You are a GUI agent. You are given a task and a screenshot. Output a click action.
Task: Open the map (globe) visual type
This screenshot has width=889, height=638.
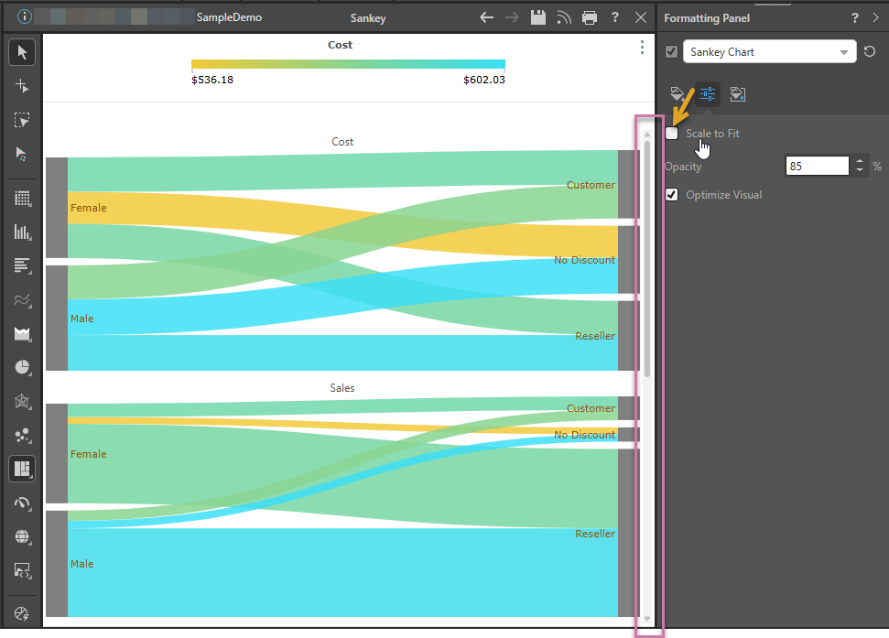point(22,536)
